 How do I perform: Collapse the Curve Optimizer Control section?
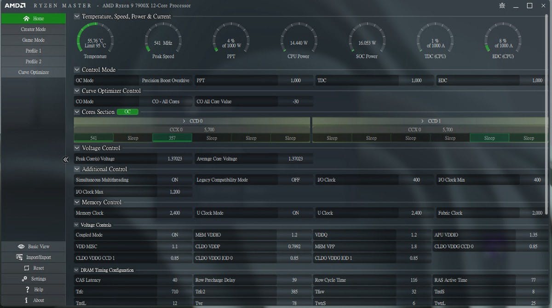[76, 91]
